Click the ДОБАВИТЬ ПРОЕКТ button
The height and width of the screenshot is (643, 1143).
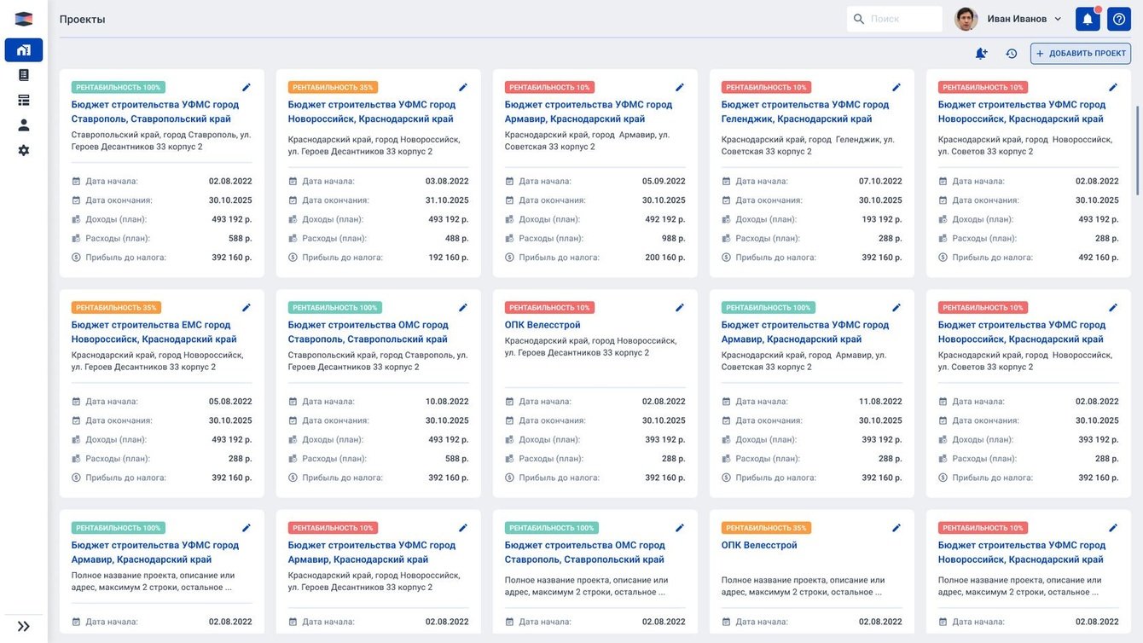pos(1081,54)
